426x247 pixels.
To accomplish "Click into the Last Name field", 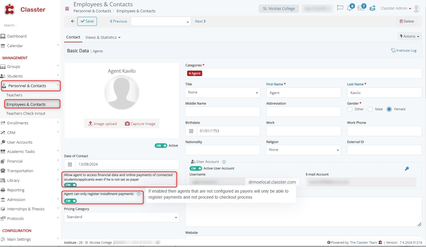I will [384, 93].
